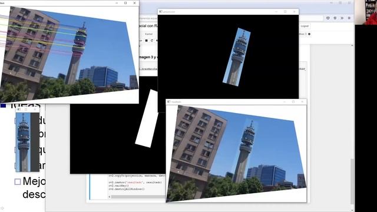Click the Logout button in Jupyter
377x212 pixels.
point(305,26)
